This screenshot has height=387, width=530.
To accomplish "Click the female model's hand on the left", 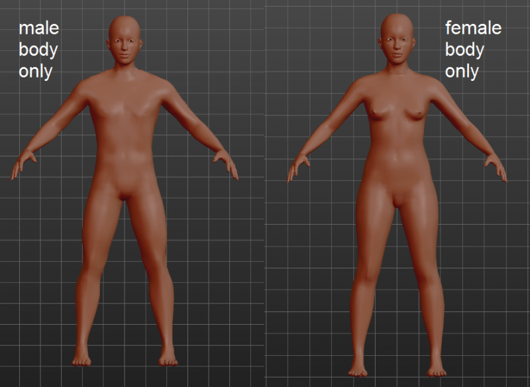I will (298, 166).
